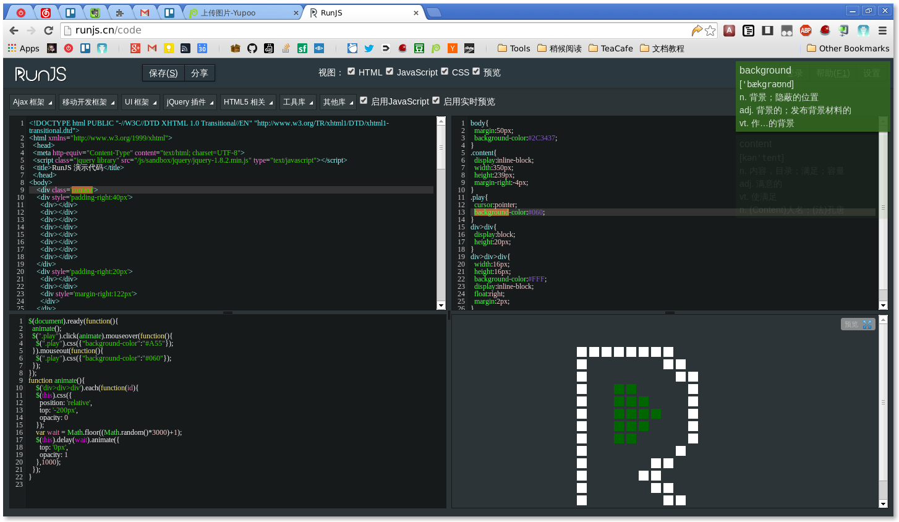Click the orange share arrow in address bar
Viewport: 899px width, 522px height.
click(697, 30)
